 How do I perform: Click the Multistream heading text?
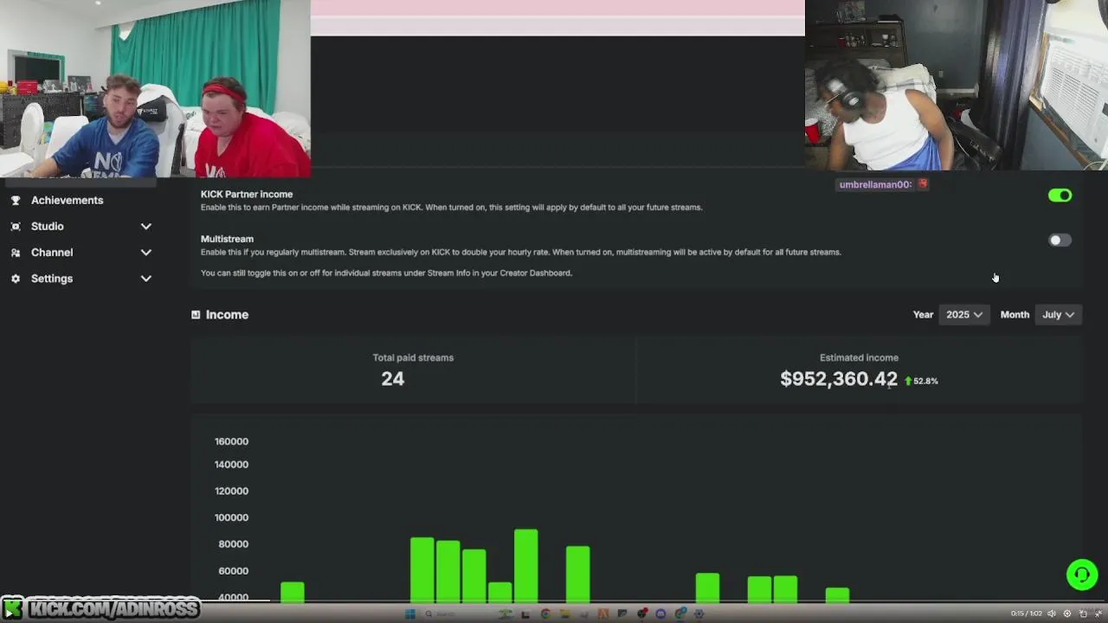pyautogui.click(x=227, y=239)
